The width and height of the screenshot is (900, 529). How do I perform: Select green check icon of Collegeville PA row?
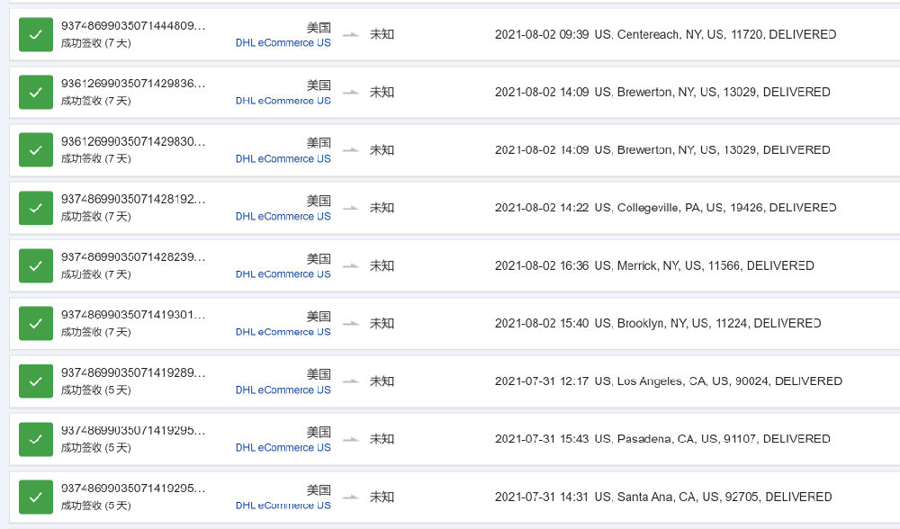[36, 208]
